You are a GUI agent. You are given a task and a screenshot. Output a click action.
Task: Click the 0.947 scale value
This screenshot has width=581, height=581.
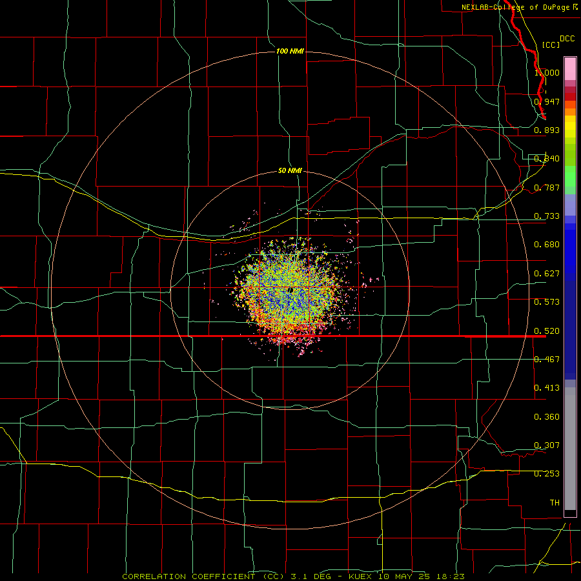click(x=547, y=101)
